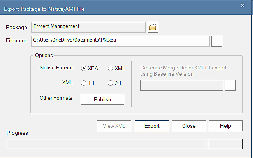Click the Export Package dialog title bar
This screenshot has height=158, width=253.
[117, 8]
